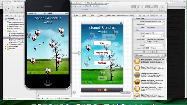This screenshot has width=187, height=105.
Task: Show the File Template library icon
Action: tap(144, 52)
